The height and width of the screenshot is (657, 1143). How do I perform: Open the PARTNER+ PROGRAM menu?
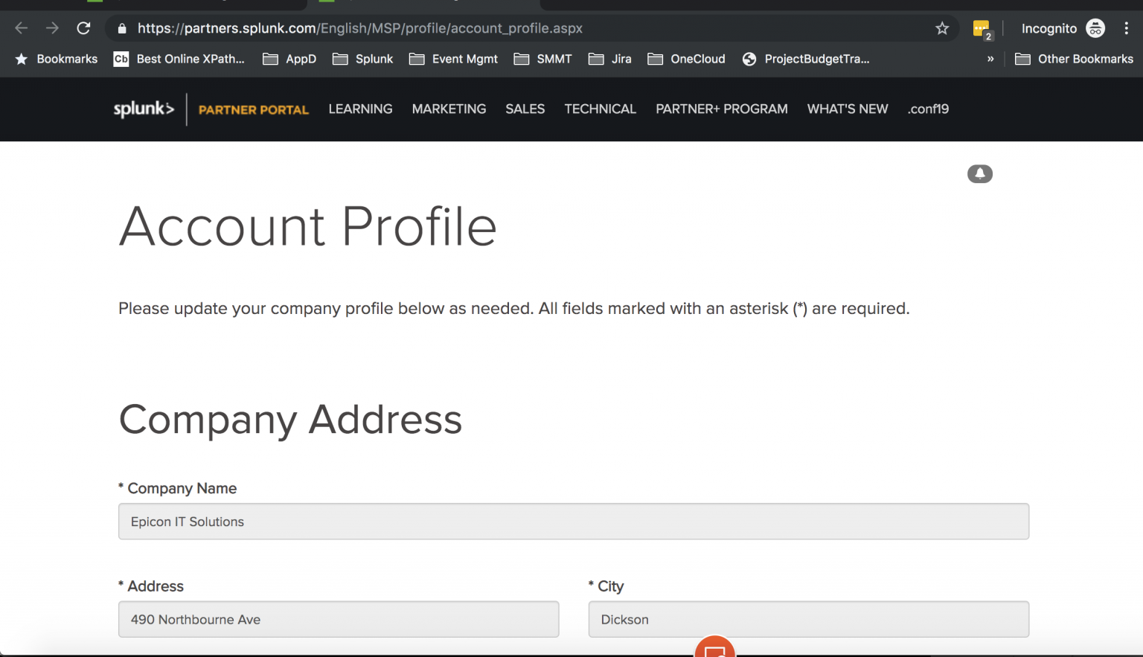721,109
